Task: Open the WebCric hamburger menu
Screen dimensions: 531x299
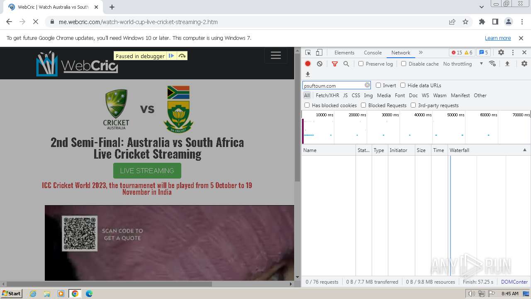Action: point(276,56)
